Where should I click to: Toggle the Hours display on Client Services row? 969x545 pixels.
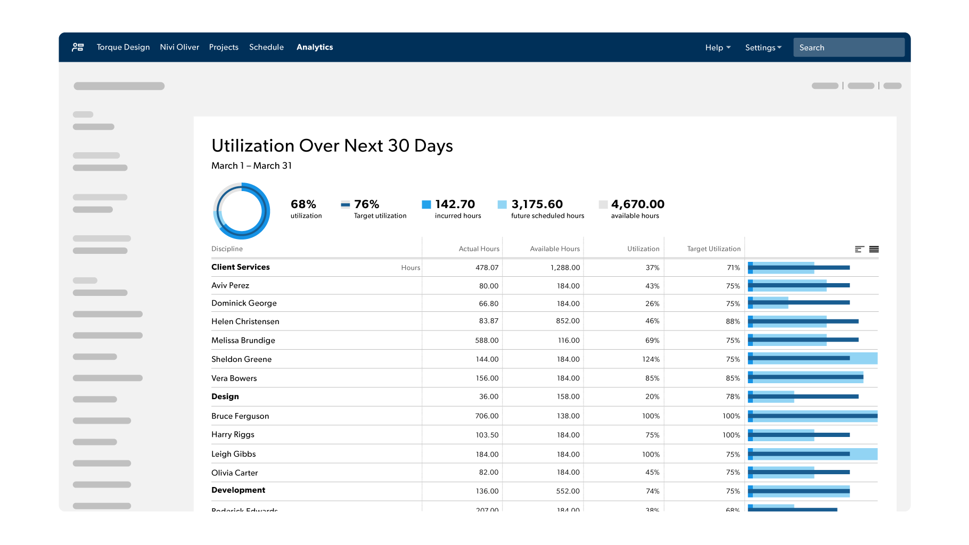[410, 267]
